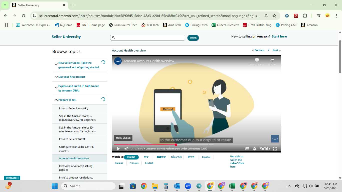This screenshot has width=342, height=192.
Task: Reload the page
Action: pos(24,16)
